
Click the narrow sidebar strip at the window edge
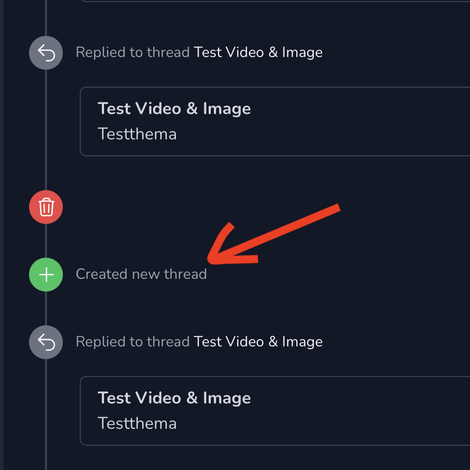2,235
